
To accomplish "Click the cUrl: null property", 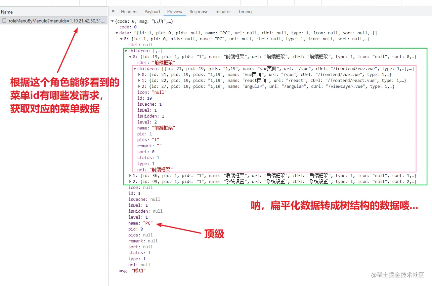I will [x=141, y=45].
